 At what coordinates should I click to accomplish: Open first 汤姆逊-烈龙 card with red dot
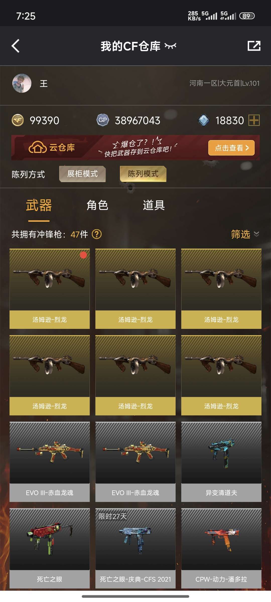pos(50,289)
